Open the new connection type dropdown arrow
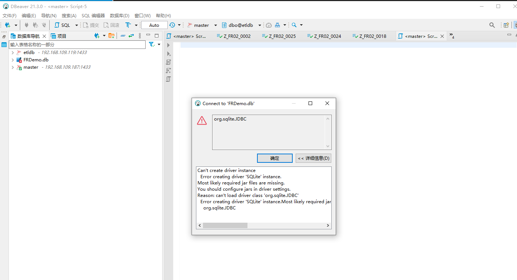The width and height of the screenshot is (517, 280). pos(16,25)
